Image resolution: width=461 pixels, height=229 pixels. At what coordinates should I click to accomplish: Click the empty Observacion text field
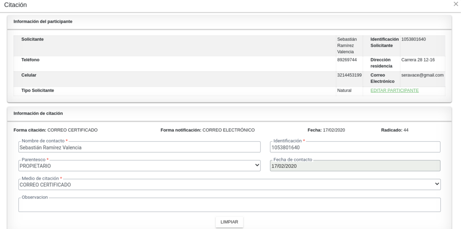[x=229, y=206]
